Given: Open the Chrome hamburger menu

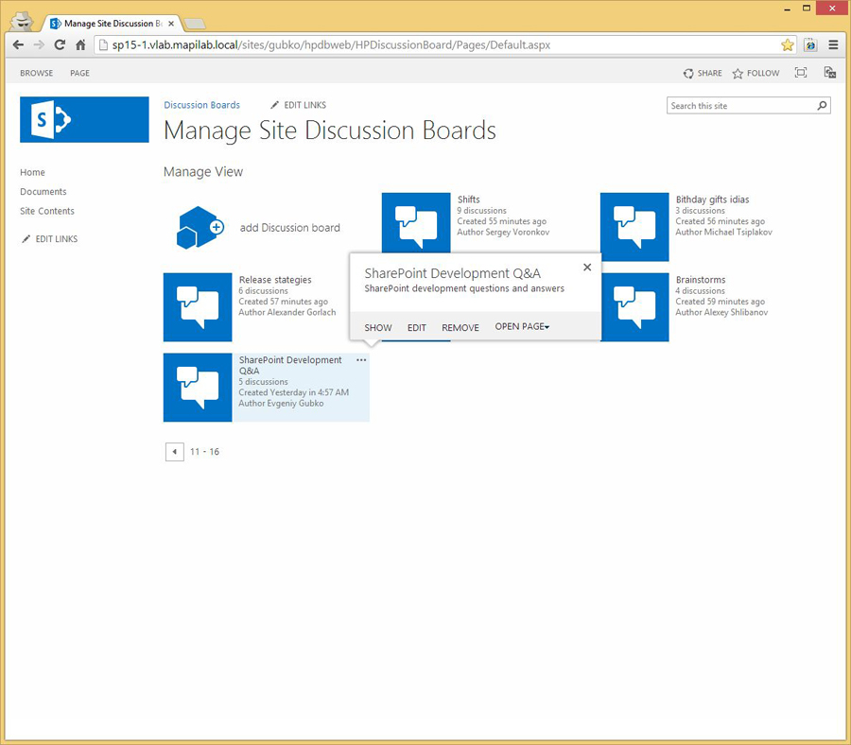Looking at the screenshot, I should [x=833, y=45].
